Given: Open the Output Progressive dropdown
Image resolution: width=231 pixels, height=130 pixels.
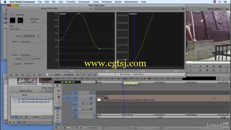Looking at the screenshot, I should 31,55.
